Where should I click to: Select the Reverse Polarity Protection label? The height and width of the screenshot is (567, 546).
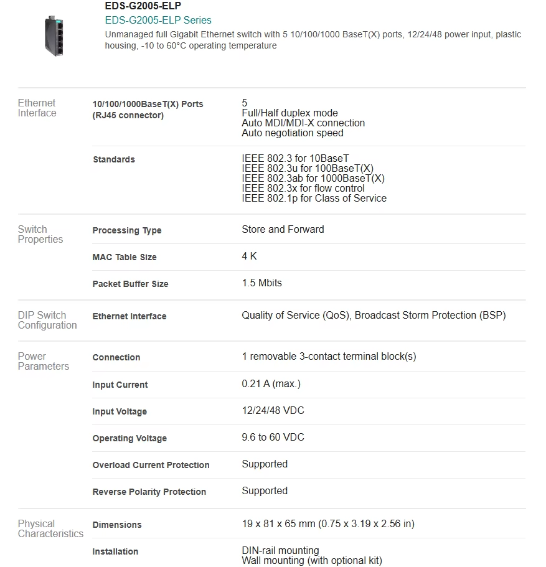pos(149,492)
